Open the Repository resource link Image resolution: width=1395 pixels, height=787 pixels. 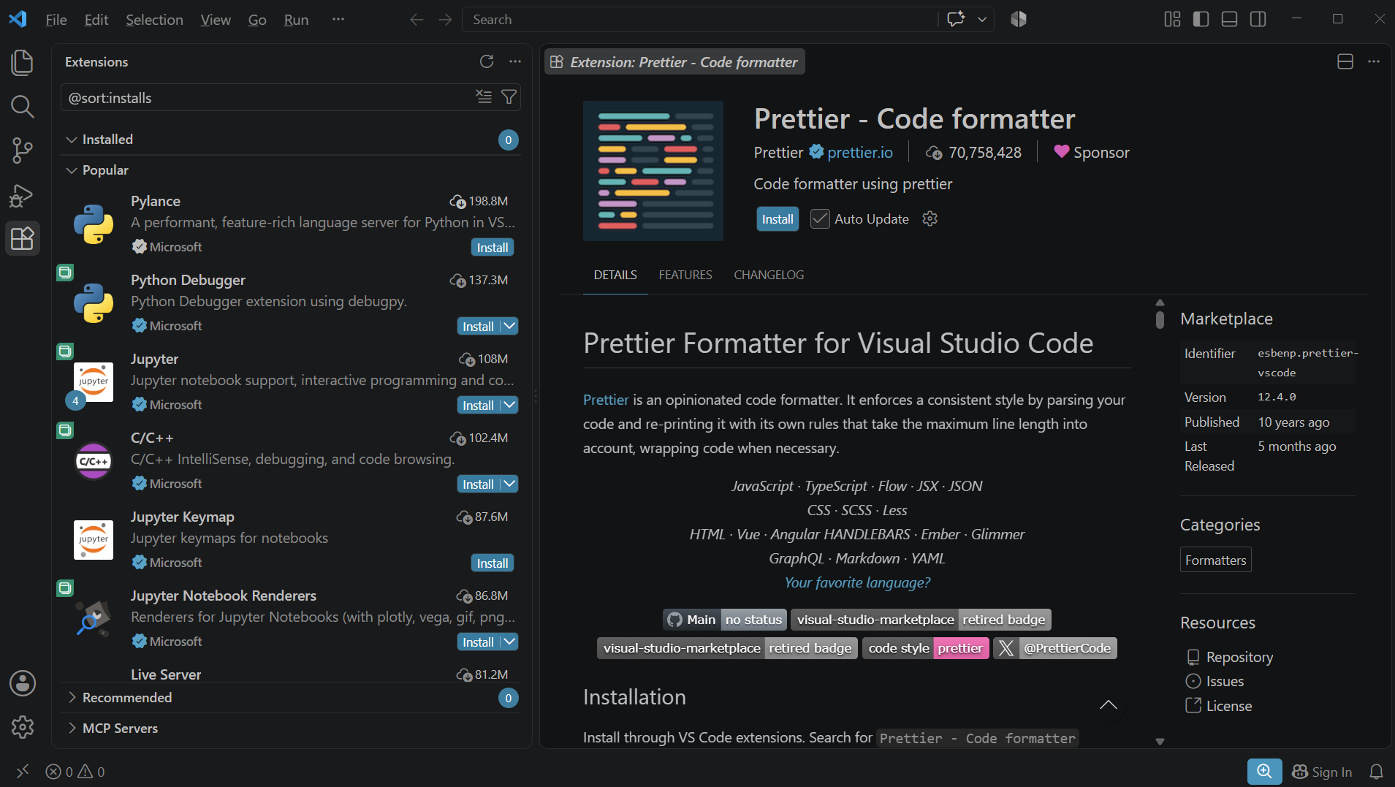click(1239, 657)
